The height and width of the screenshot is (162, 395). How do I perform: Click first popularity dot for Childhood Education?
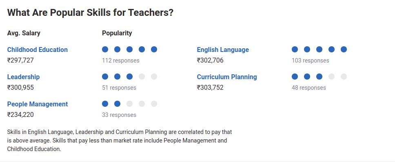105,50
